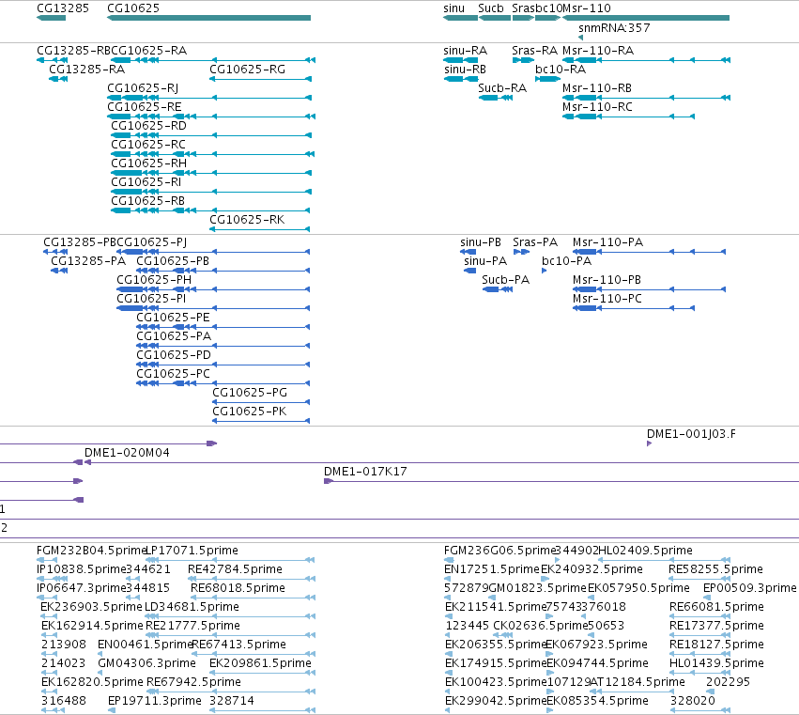Viewport: 799px width, 715px height.
Task: Select EST RE42784.5prime
Action: 252,579
